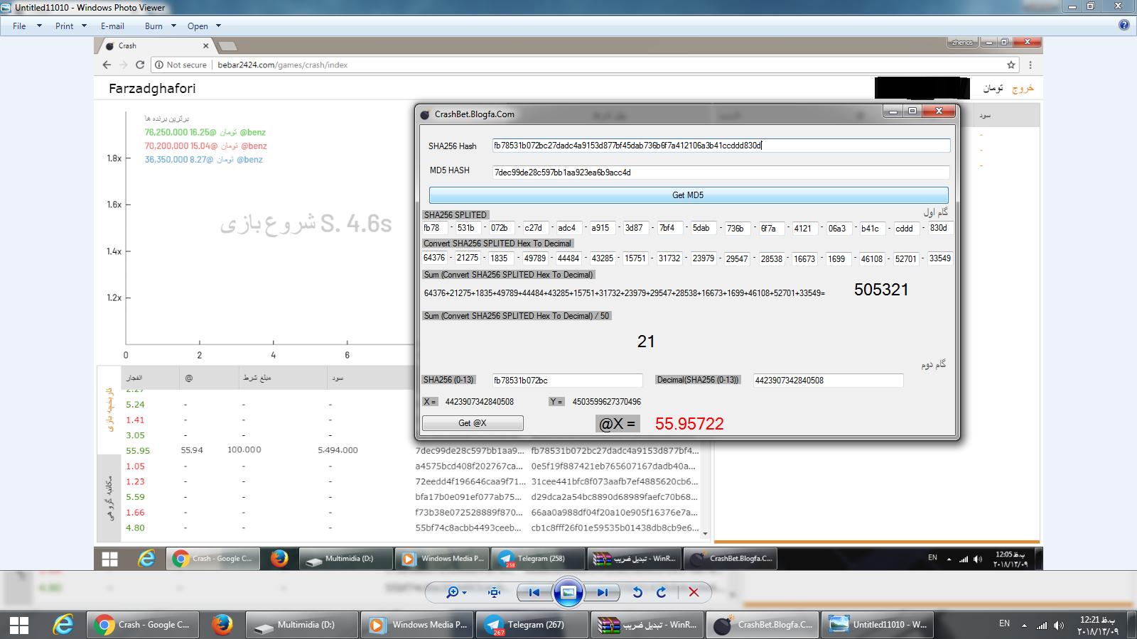Start the slide show with center button
This screenshot has height=639, width=1137.
(568, 592)
